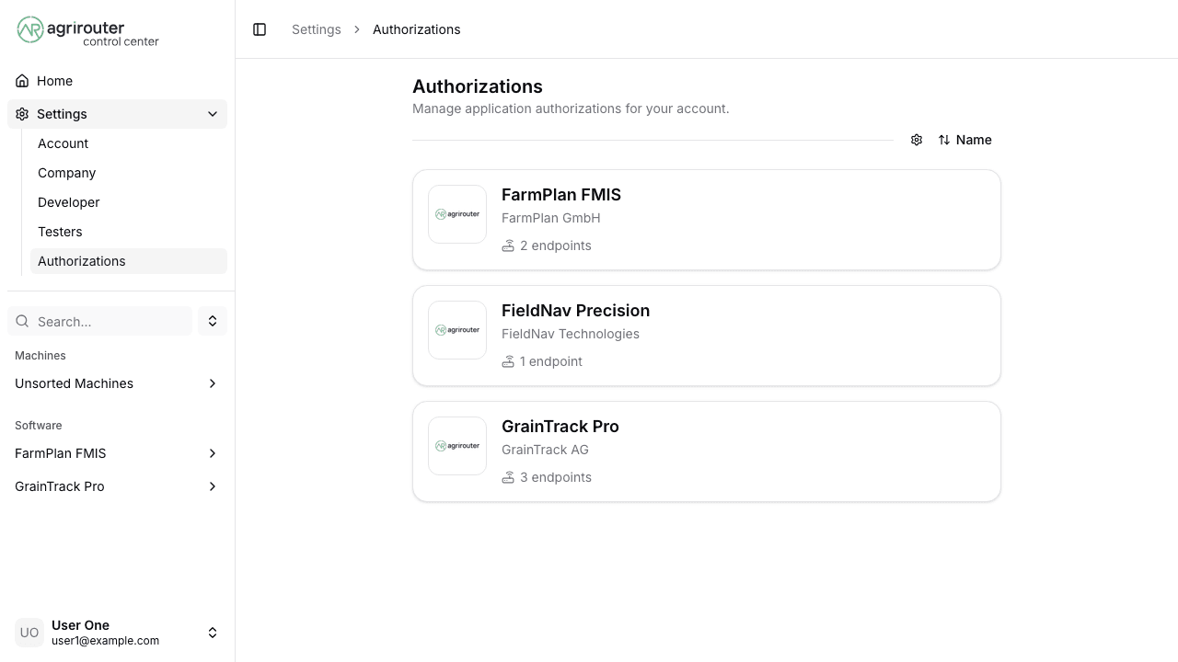
Task: Sort authorizations by Name
Action: (974, 140)
